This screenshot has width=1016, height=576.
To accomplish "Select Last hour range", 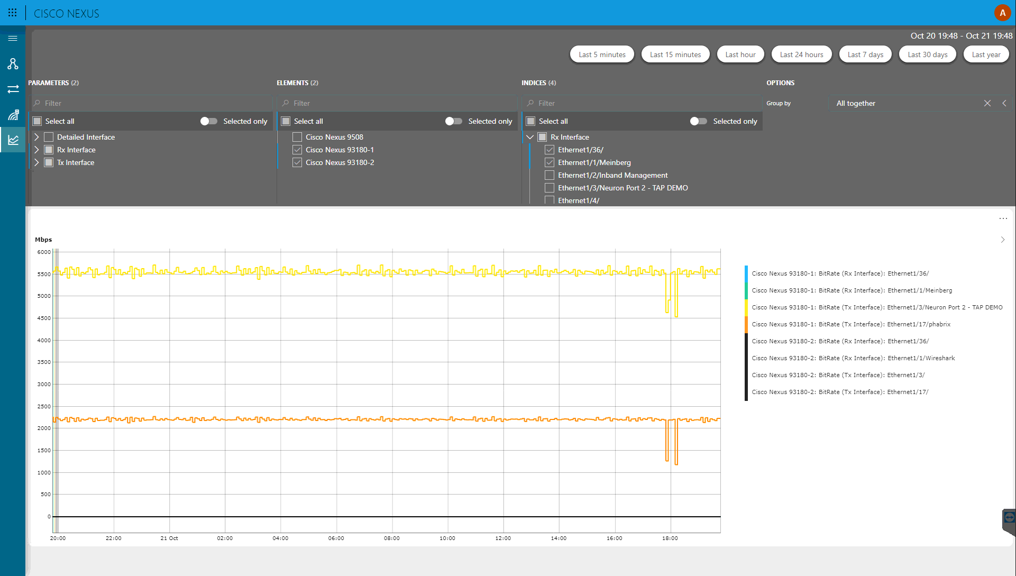I will pos(740,54).
